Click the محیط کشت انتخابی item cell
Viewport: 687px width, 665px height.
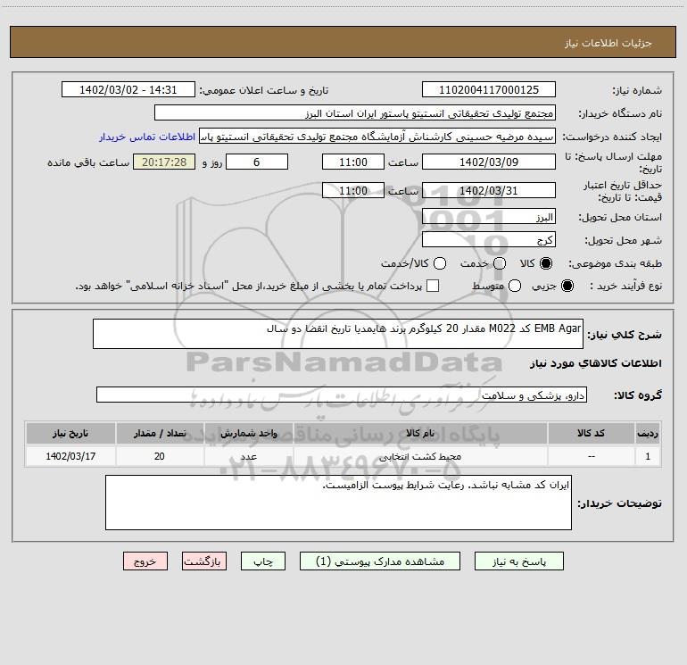coord(420,456)
